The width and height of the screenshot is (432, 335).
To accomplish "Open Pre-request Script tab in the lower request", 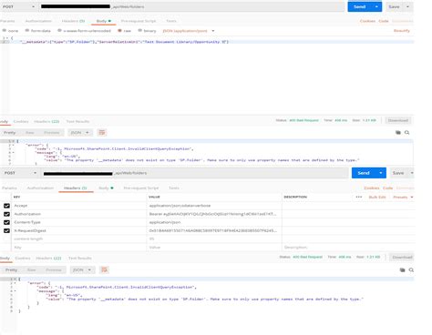I will tap(141, 188).
